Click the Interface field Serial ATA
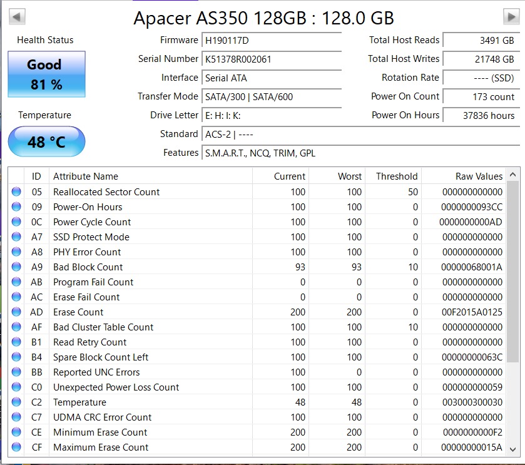525x465 pixels. tap(272, 78)
